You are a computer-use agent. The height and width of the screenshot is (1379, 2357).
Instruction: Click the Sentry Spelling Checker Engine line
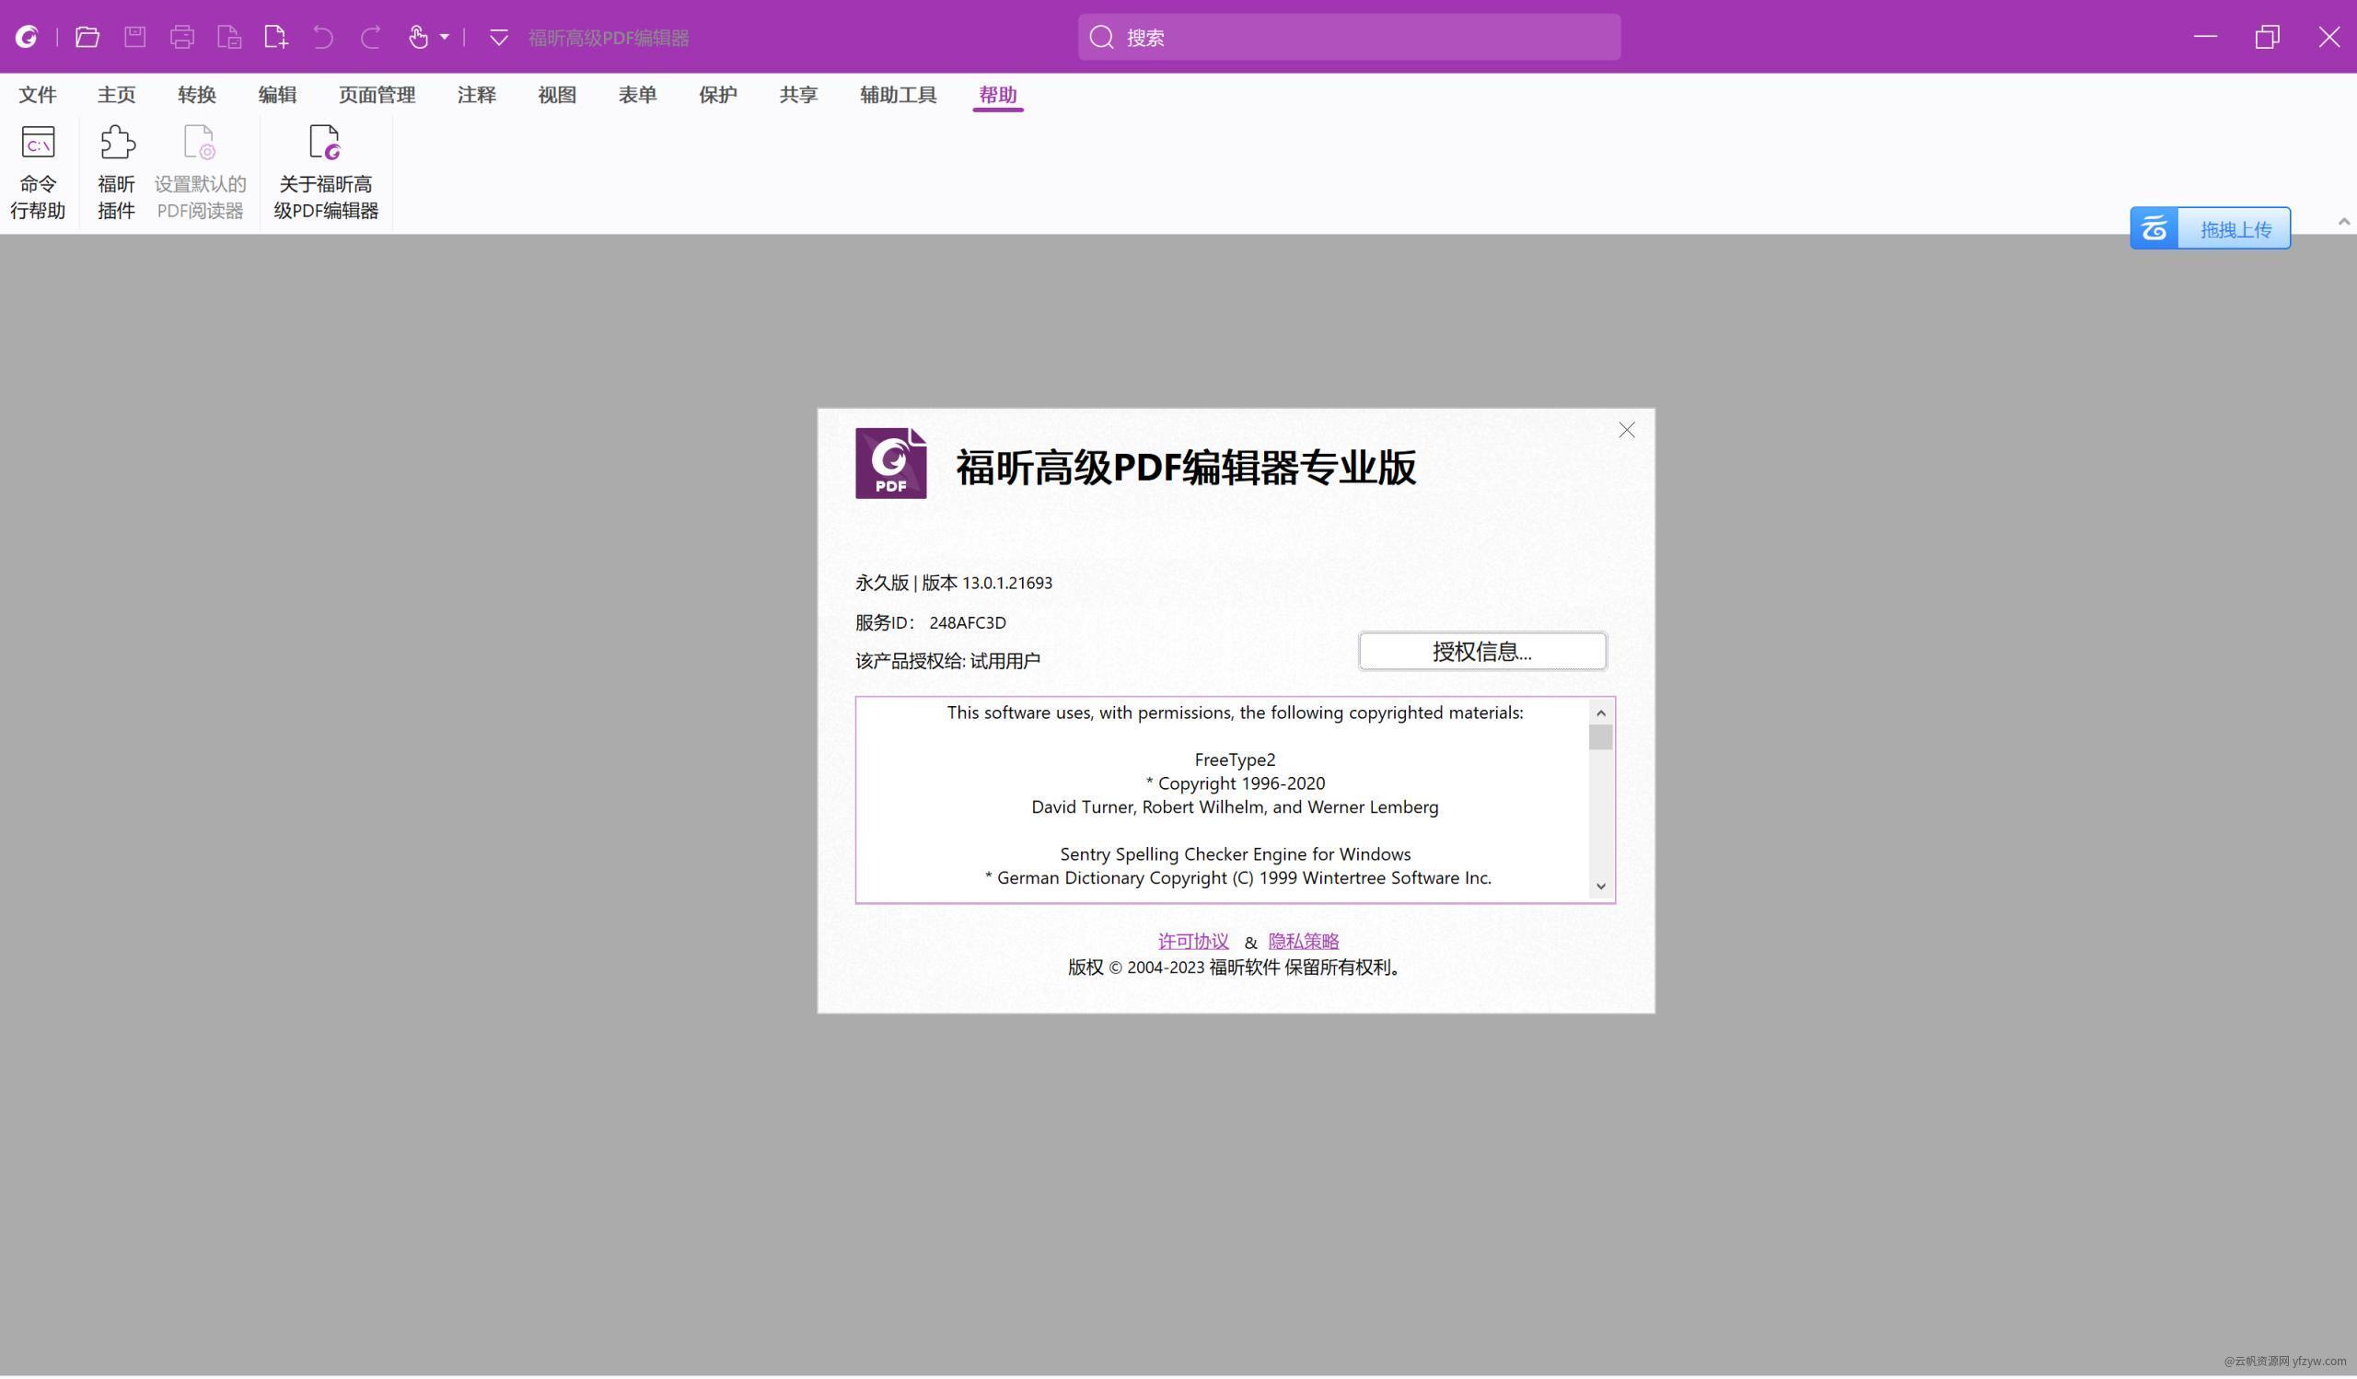click(1235, 854)
